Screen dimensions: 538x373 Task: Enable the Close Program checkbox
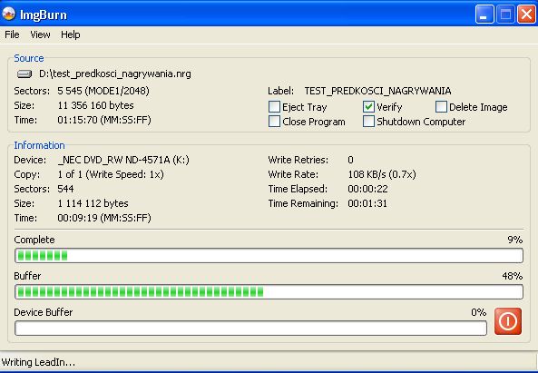coord(274,121)
